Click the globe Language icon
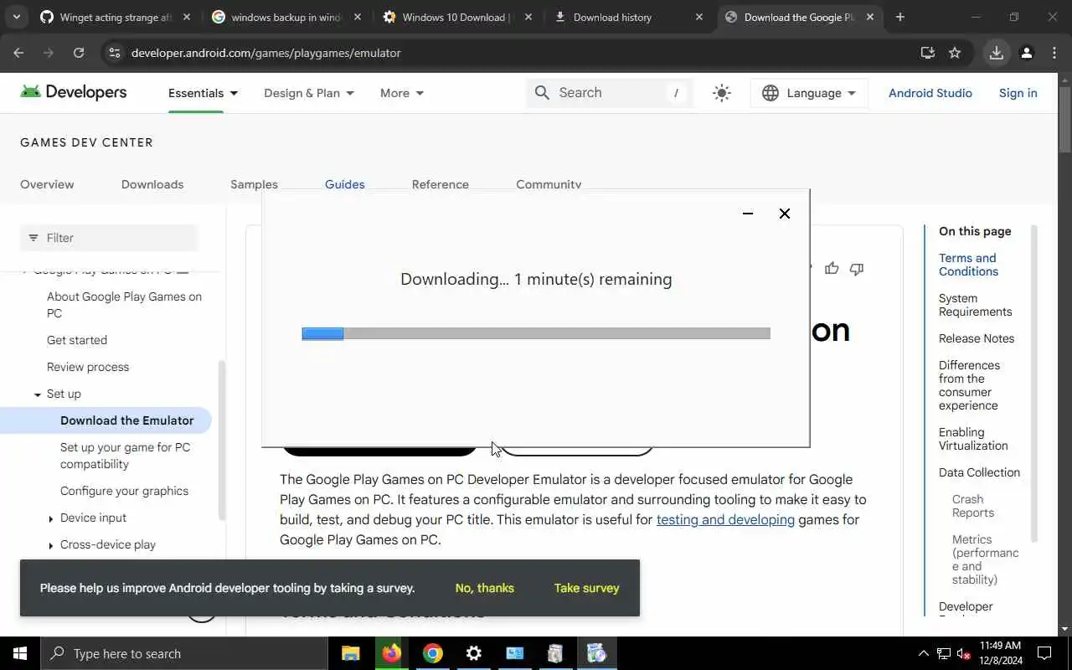The image size is (1072, 670). pos(770,93)
